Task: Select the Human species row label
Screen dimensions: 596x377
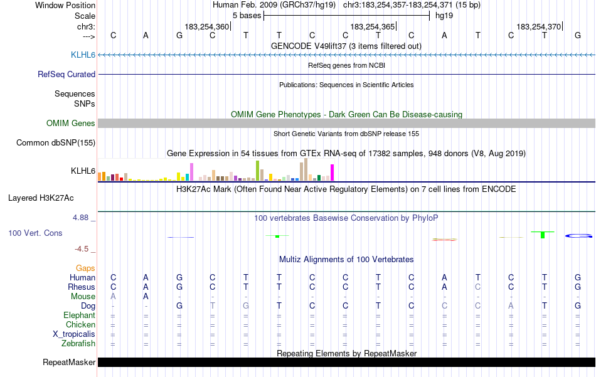Action: [82, 277]
